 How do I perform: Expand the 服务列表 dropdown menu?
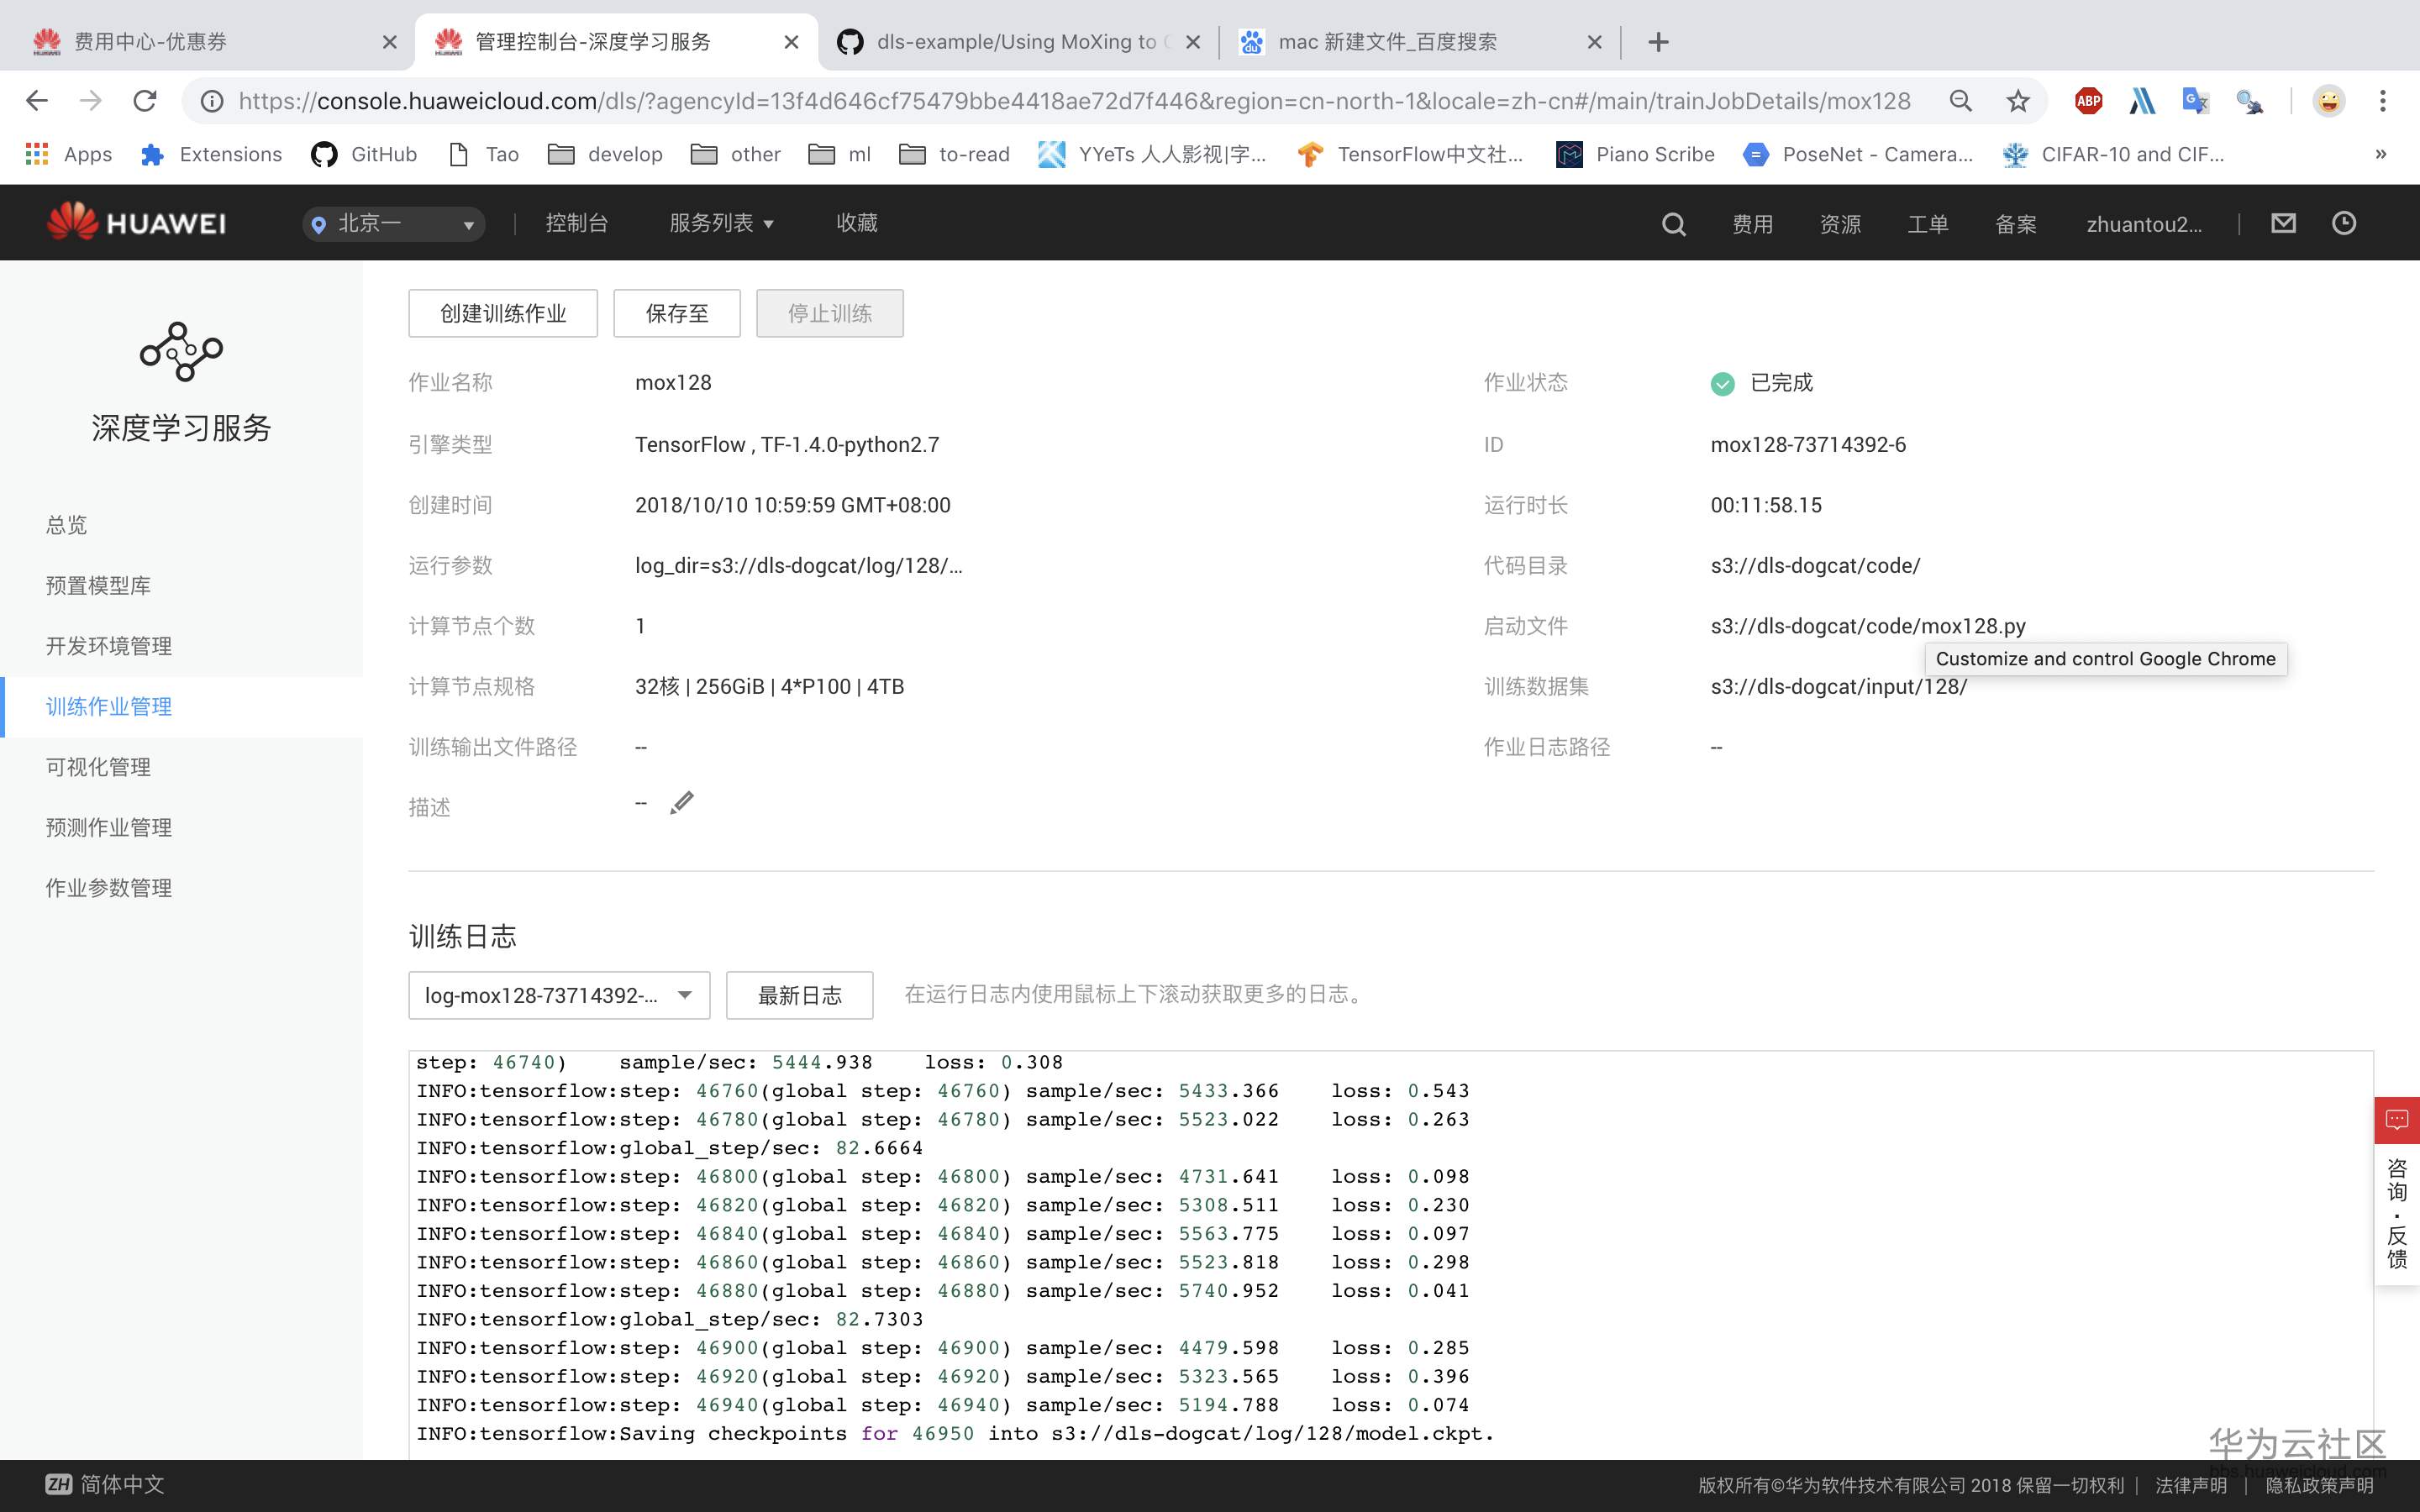point(721,223)
